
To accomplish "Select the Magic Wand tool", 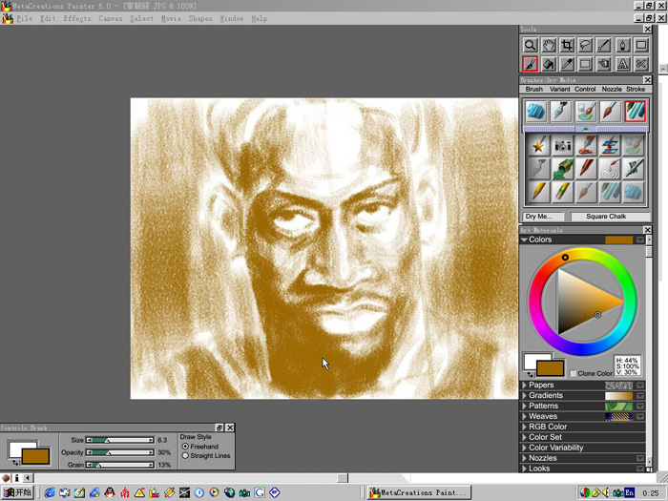I will [604, 45].
